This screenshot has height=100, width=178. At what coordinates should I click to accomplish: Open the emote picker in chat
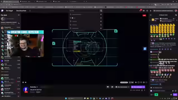175,91
